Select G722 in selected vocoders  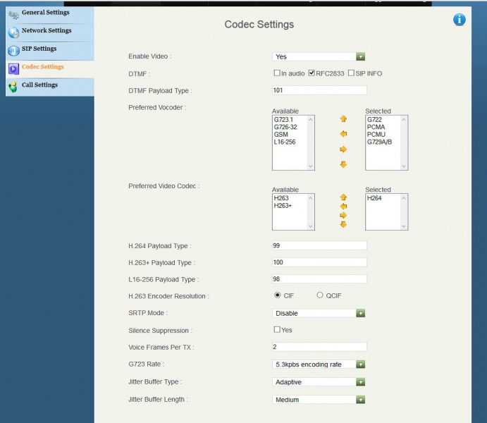click(374, 120)
